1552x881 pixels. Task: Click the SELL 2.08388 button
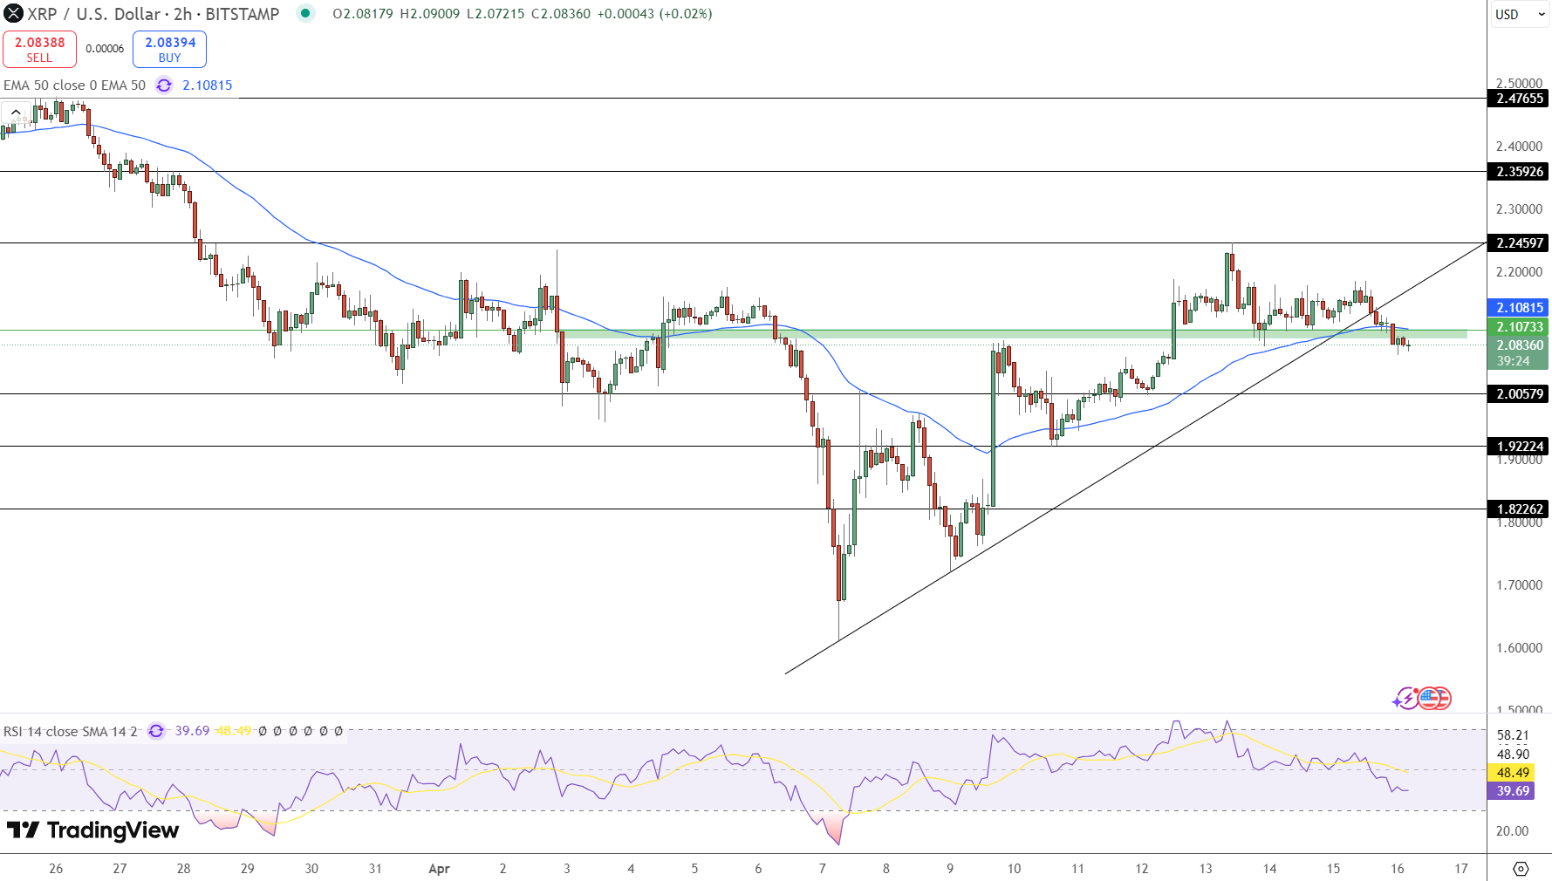pos(39,50)
